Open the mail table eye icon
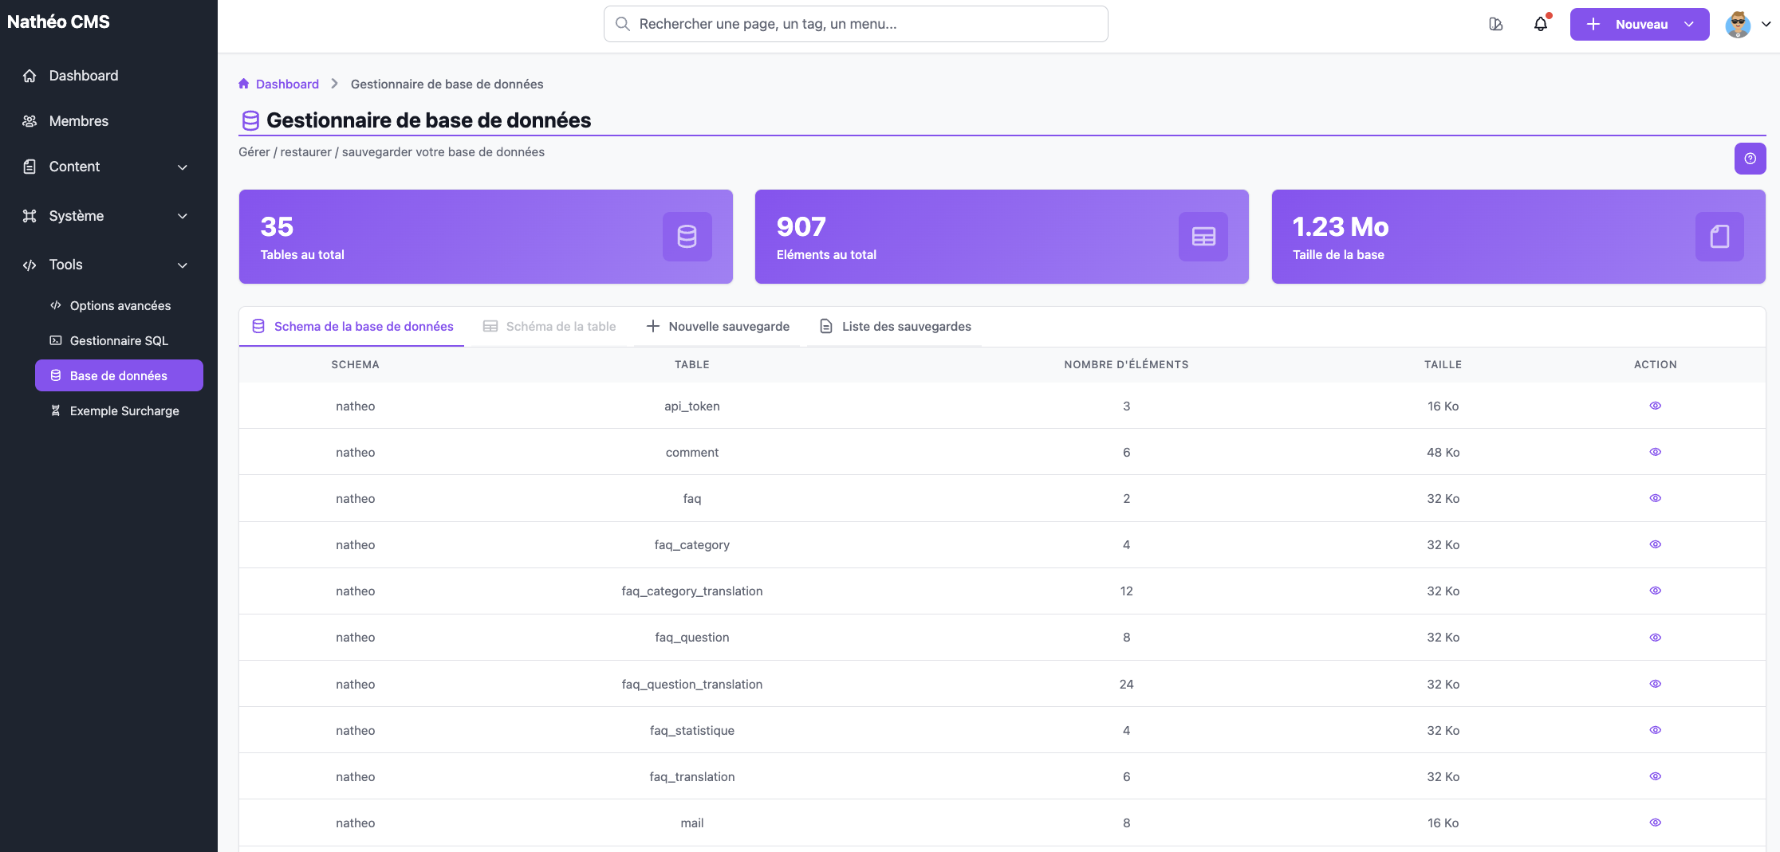The height and width of the screenshot is (852, 1780). click(x=1655, y=823)
